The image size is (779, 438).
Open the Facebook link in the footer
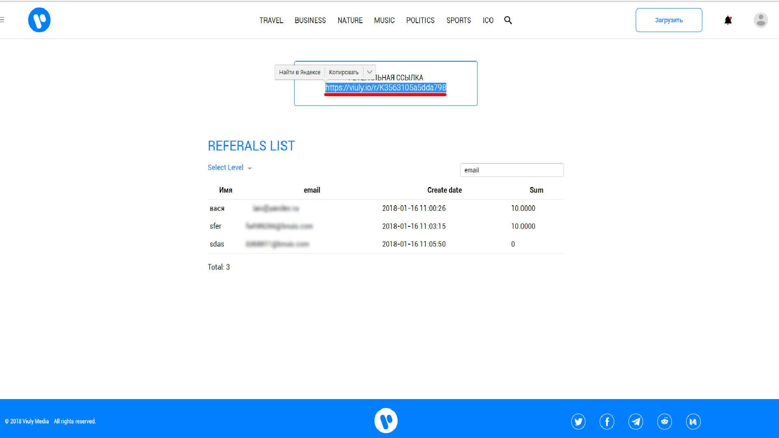click(607, 422)
